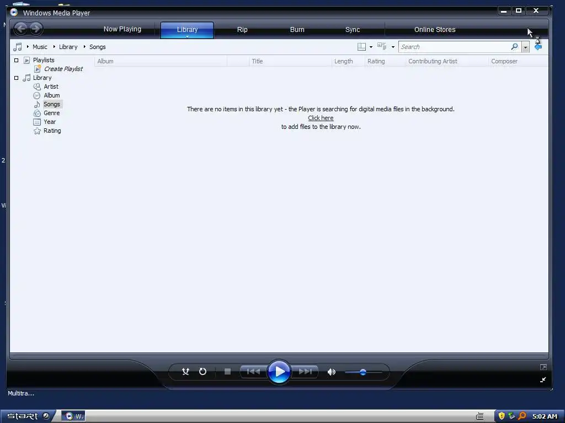This screenshot has width=565, height=423.
Task: Click the safely remove hardware tray icon
Action: click(511, 416)
